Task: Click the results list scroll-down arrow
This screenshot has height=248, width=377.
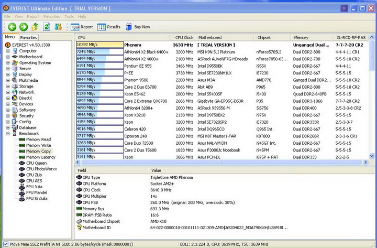Action: click(372, 156)
